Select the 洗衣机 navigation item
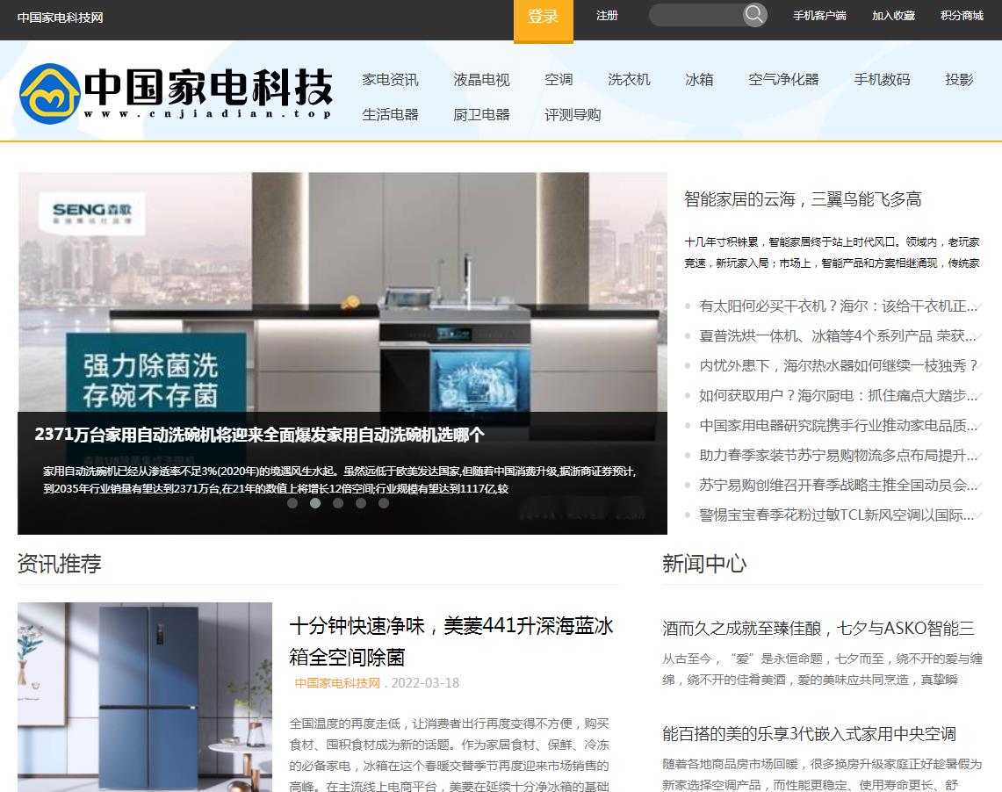The image size is (1002, 792). [x=629, y=80]
